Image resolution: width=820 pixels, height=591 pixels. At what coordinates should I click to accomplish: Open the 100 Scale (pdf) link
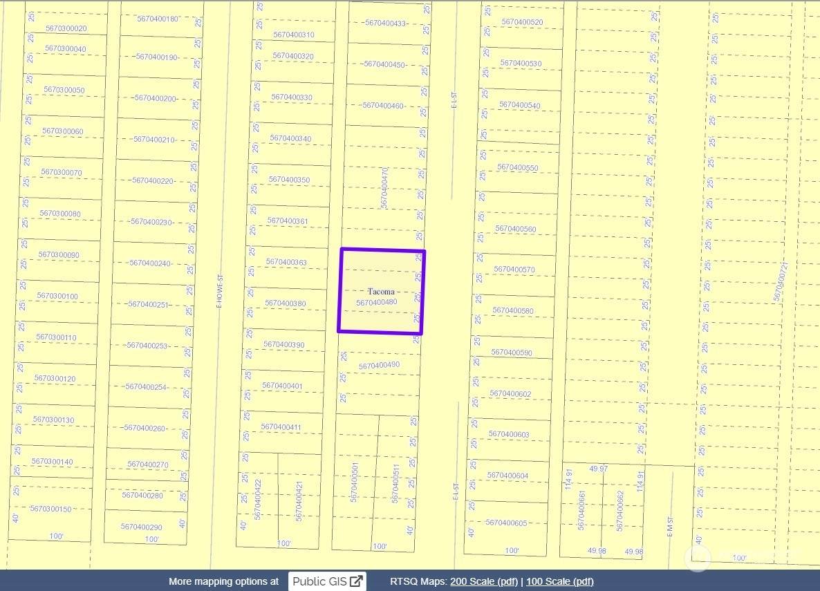559,581
